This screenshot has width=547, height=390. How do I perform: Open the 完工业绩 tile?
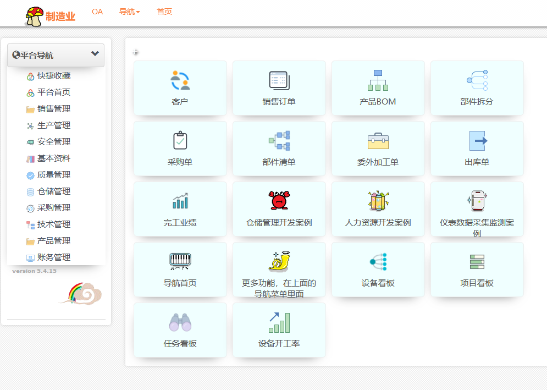[x=180, y=208]
